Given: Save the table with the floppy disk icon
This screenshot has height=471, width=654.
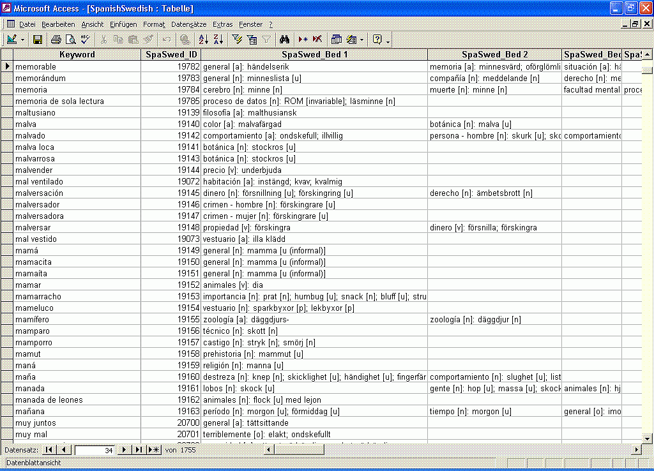Looking at the screenshot, I should [38, 40].
